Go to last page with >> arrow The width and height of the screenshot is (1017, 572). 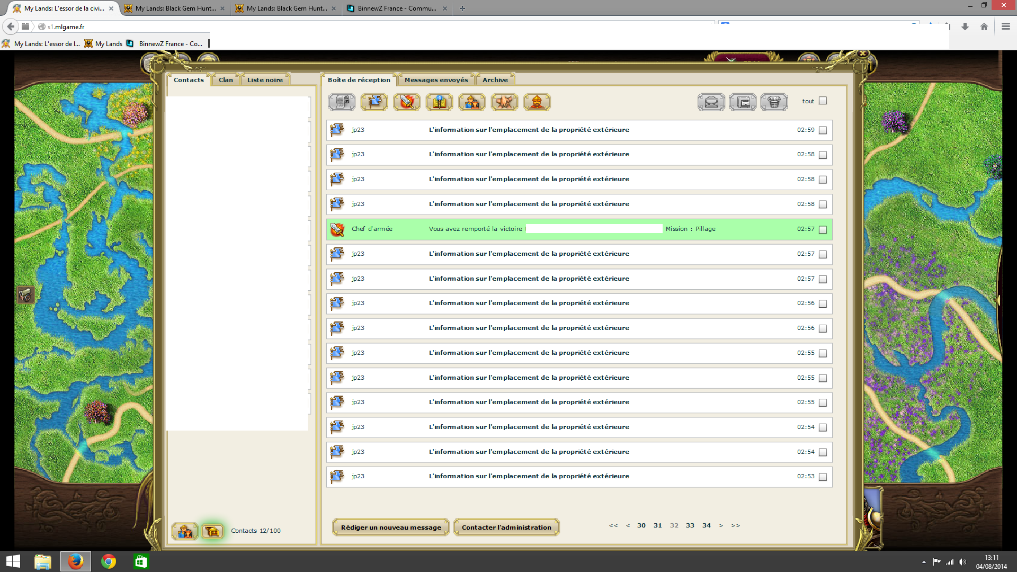click(735, 525)
